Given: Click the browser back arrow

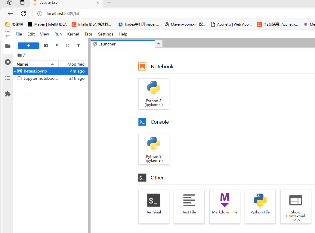Looking at the screenshot, I should 10,14.
